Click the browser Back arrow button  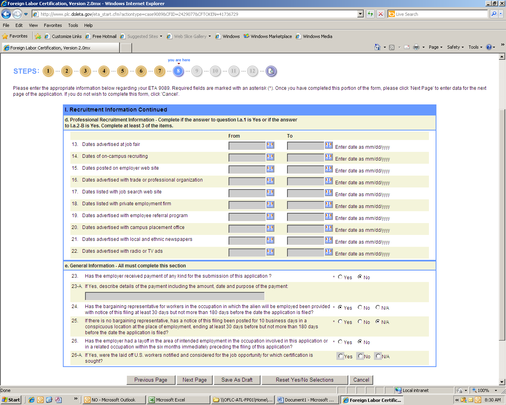6,14
